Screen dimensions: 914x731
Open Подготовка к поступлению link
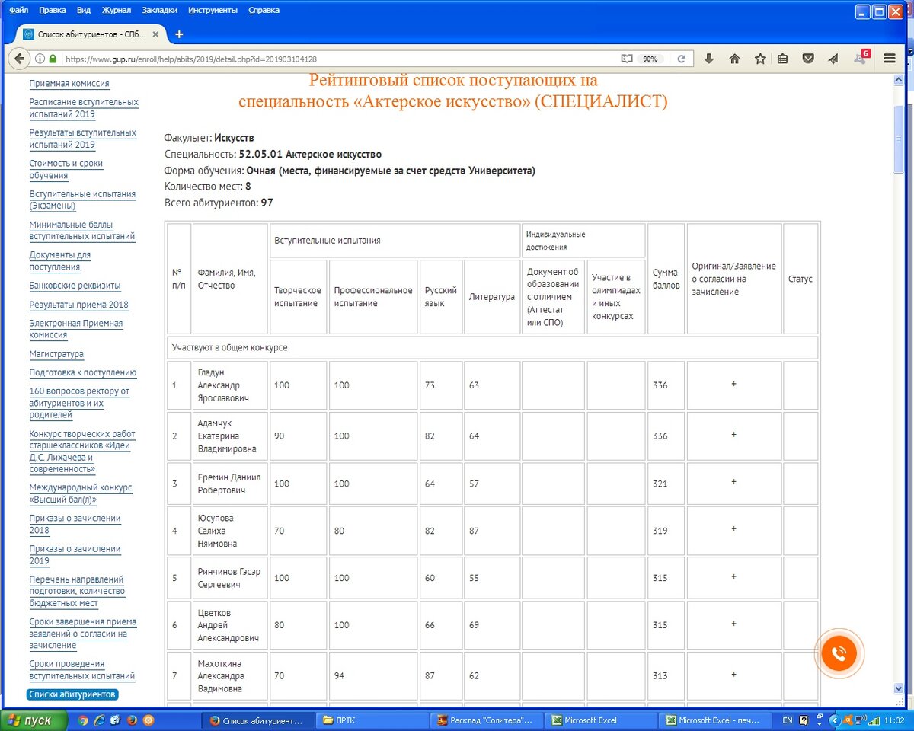coord(83,372)
